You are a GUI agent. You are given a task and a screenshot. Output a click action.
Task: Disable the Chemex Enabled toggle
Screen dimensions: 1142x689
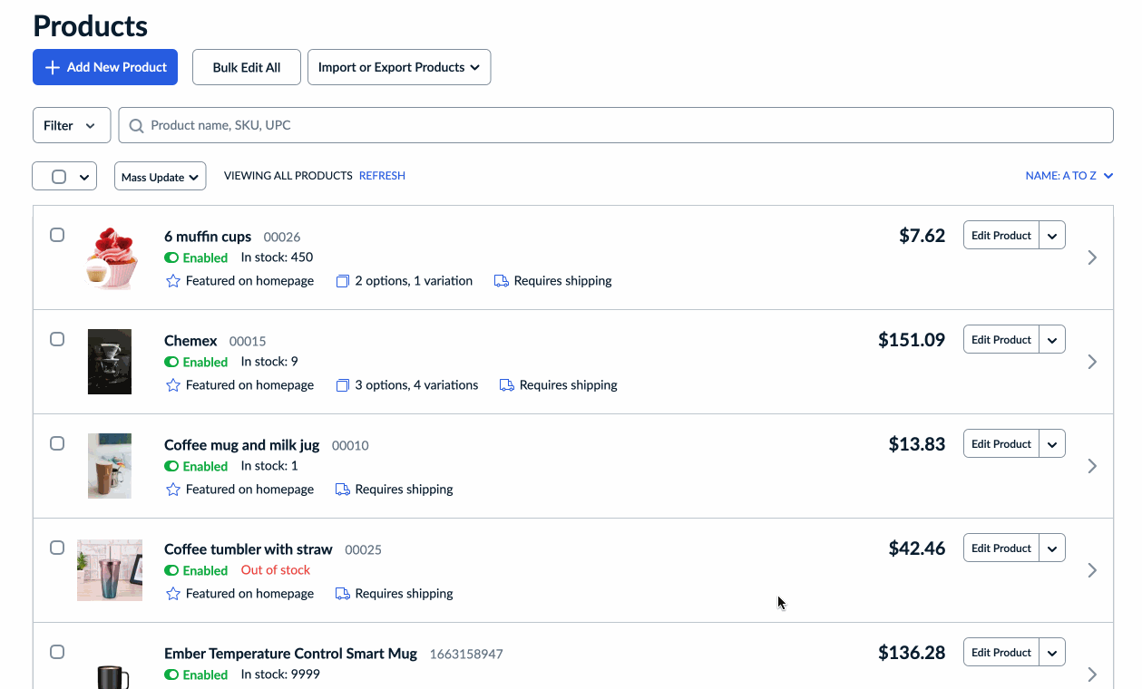click(x=171, y=363)
